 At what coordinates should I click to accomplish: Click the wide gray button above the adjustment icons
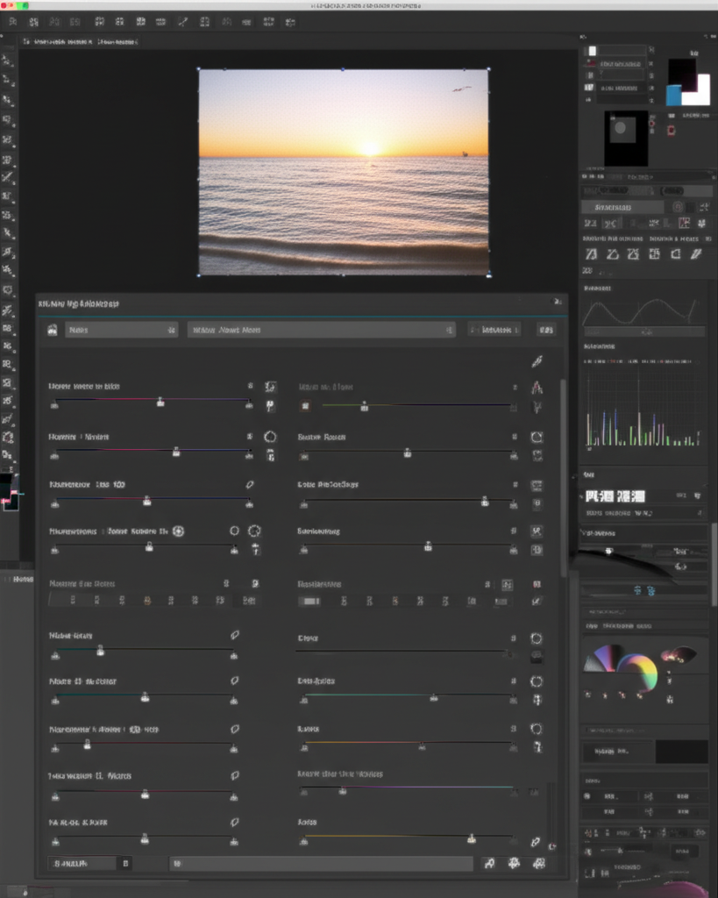pos(622,208)
